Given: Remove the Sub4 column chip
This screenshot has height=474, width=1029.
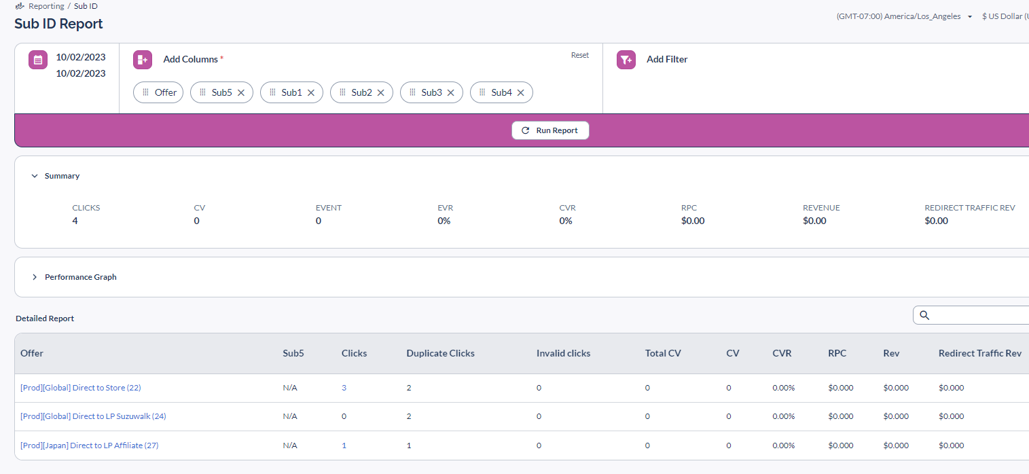Looking at the screenshot, I should click(x=521, y=93).
